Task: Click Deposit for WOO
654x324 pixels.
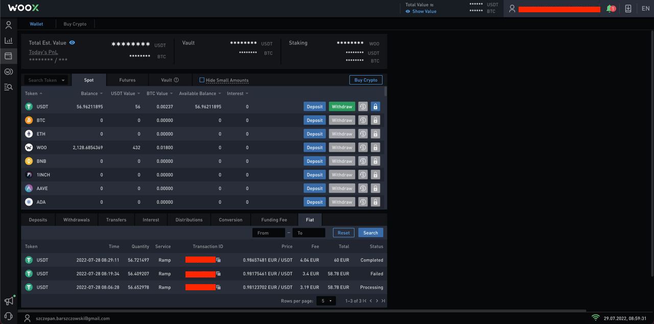Action: [x=315, y=148]
